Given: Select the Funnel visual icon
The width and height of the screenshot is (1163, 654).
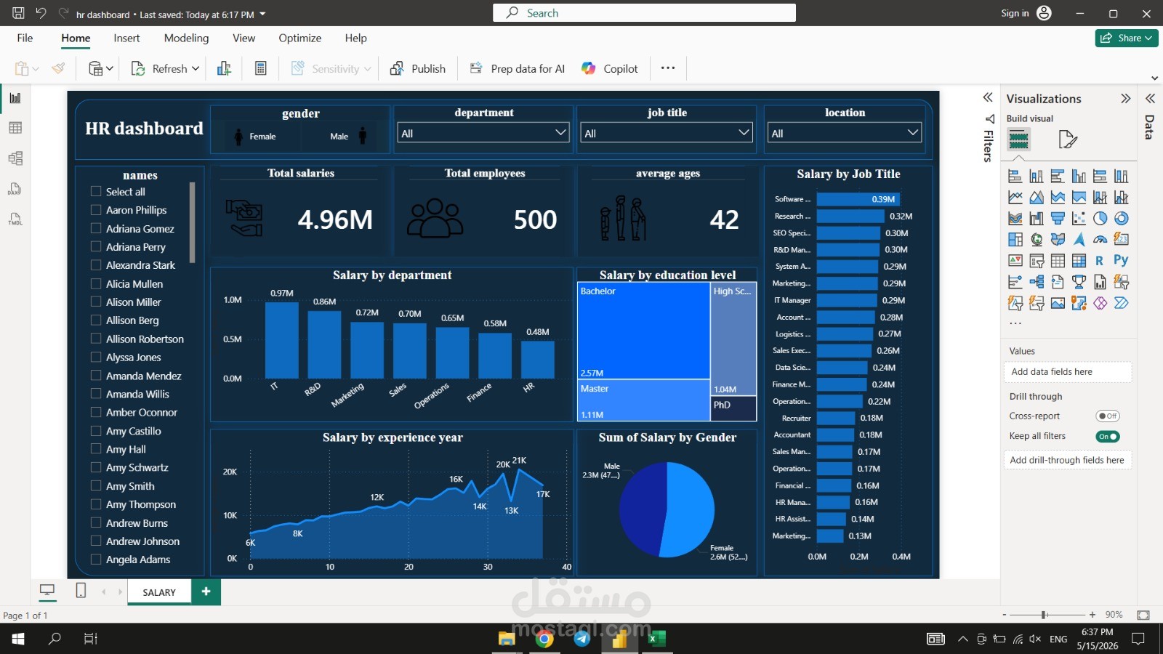Looking at the screenshot, I should (x=1058, y=218).
